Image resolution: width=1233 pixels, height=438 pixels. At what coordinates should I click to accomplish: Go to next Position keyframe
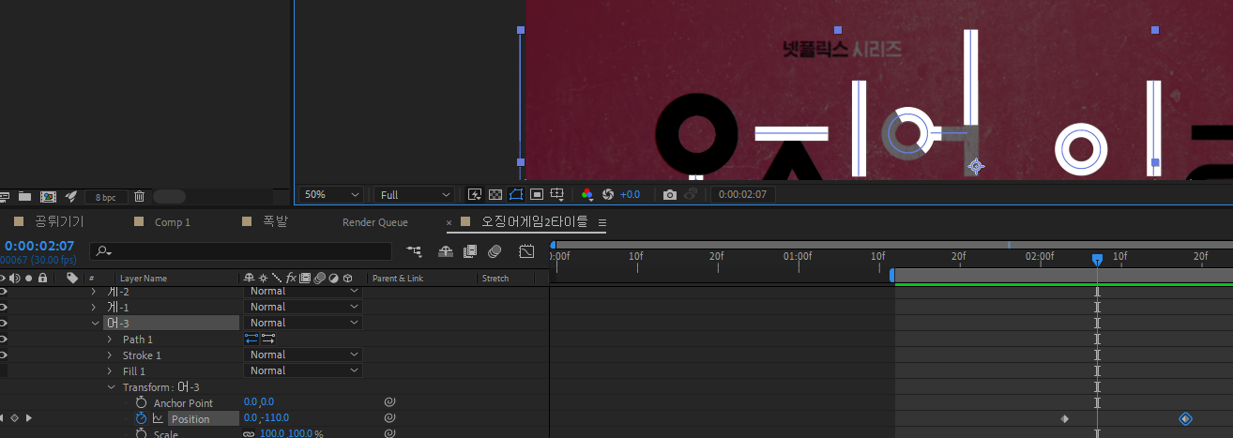tap(29, 418)
